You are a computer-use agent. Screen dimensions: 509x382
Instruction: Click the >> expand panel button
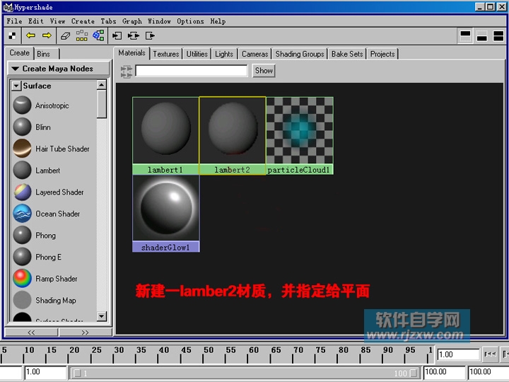(x=85, y=332)
